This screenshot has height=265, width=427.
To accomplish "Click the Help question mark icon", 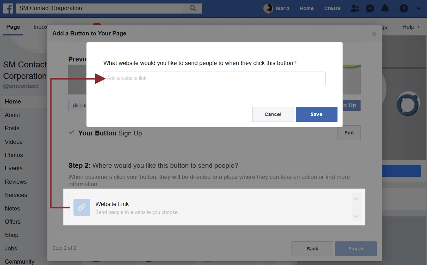I will [x=403, y=8].
